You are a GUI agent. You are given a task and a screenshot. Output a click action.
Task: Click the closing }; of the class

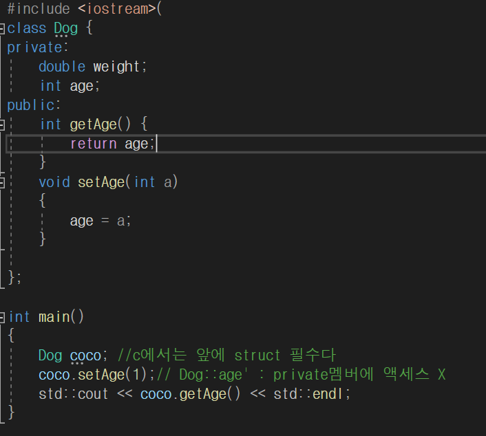[x=15, y=277]
